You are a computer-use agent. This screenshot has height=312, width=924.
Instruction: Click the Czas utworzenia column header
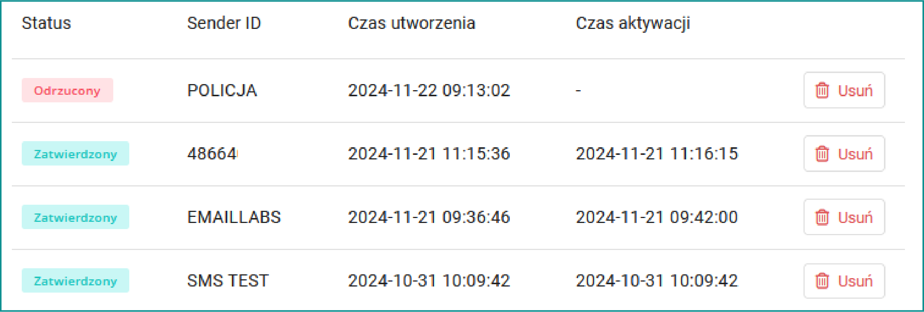pos(411,23)
